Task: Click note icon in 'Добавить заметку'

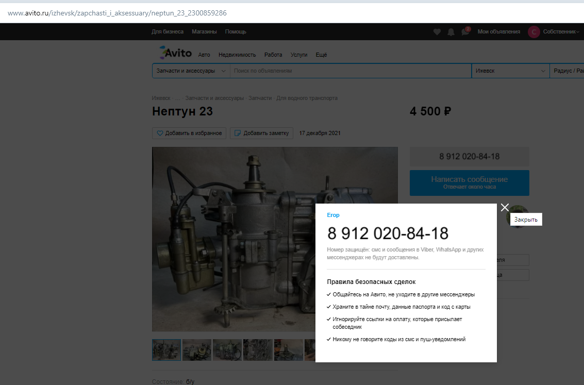Action: [x=238, y=133]
